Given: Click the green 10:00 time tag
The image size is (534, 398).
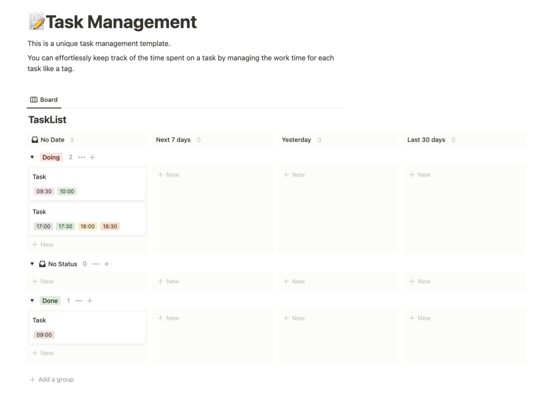Looking at the screenshot, I should point(67,192).
